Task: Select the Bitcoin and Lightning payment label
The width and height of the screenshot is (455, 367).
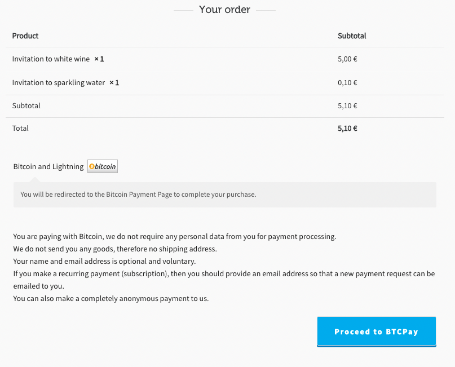Action: pyautogui.click(x=48, y=166)
